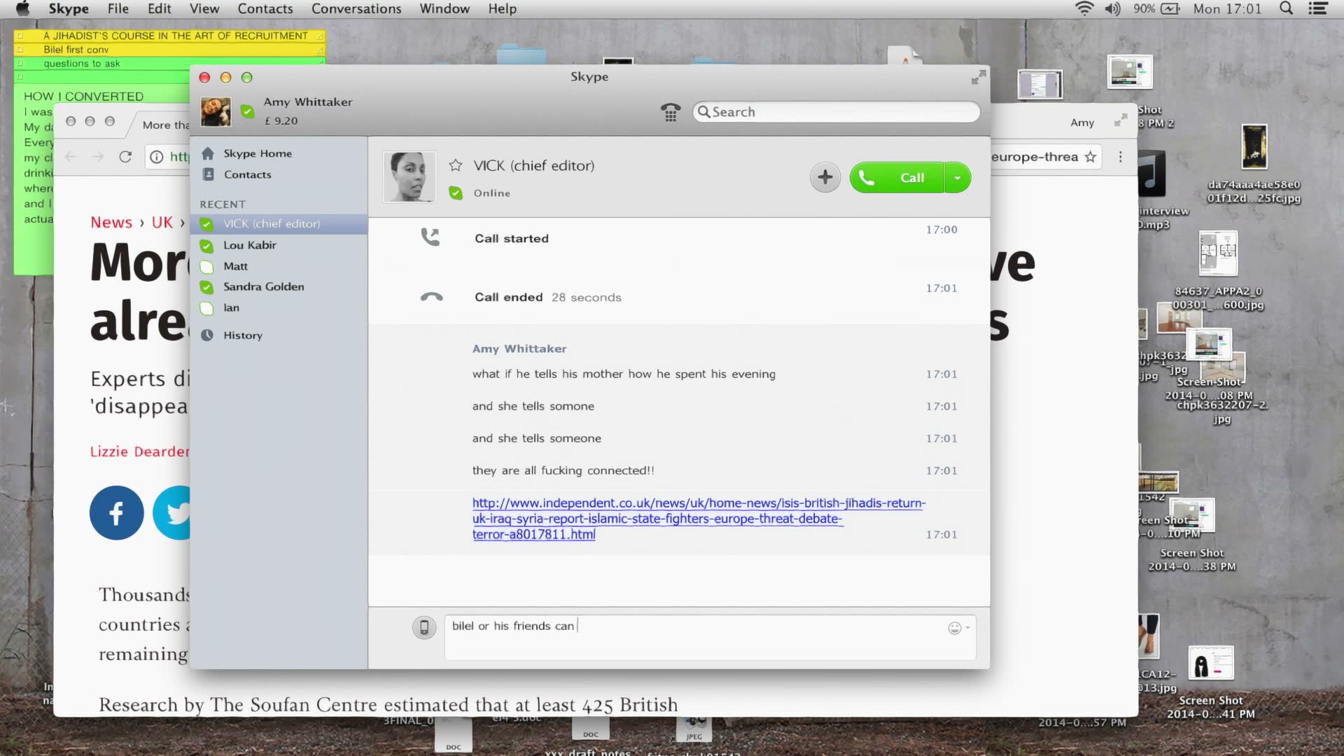
Task: Click the SMS phone icon beside message box
Action: [424, 627]
